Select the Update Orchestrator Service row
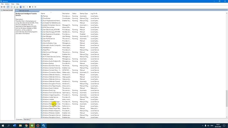 [x=70, y=25]
